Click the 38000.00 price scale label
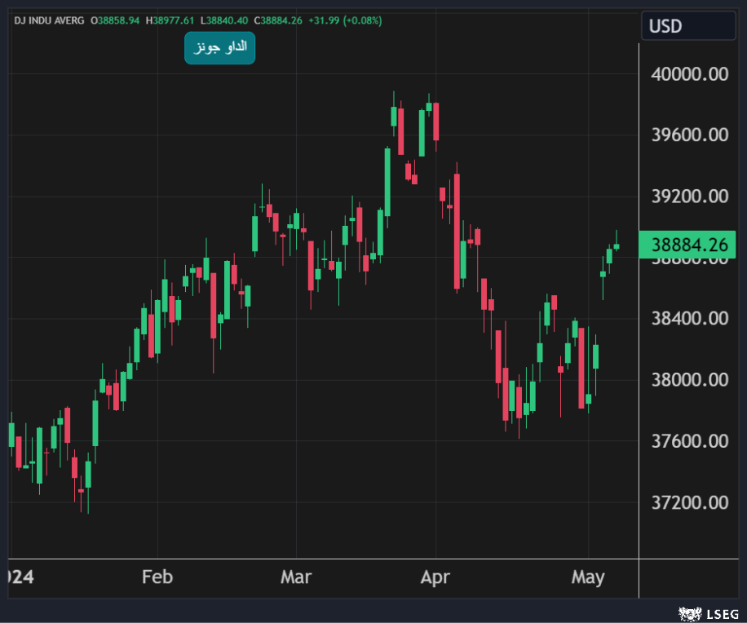This screenshot has height=623, width=747. 690,379
